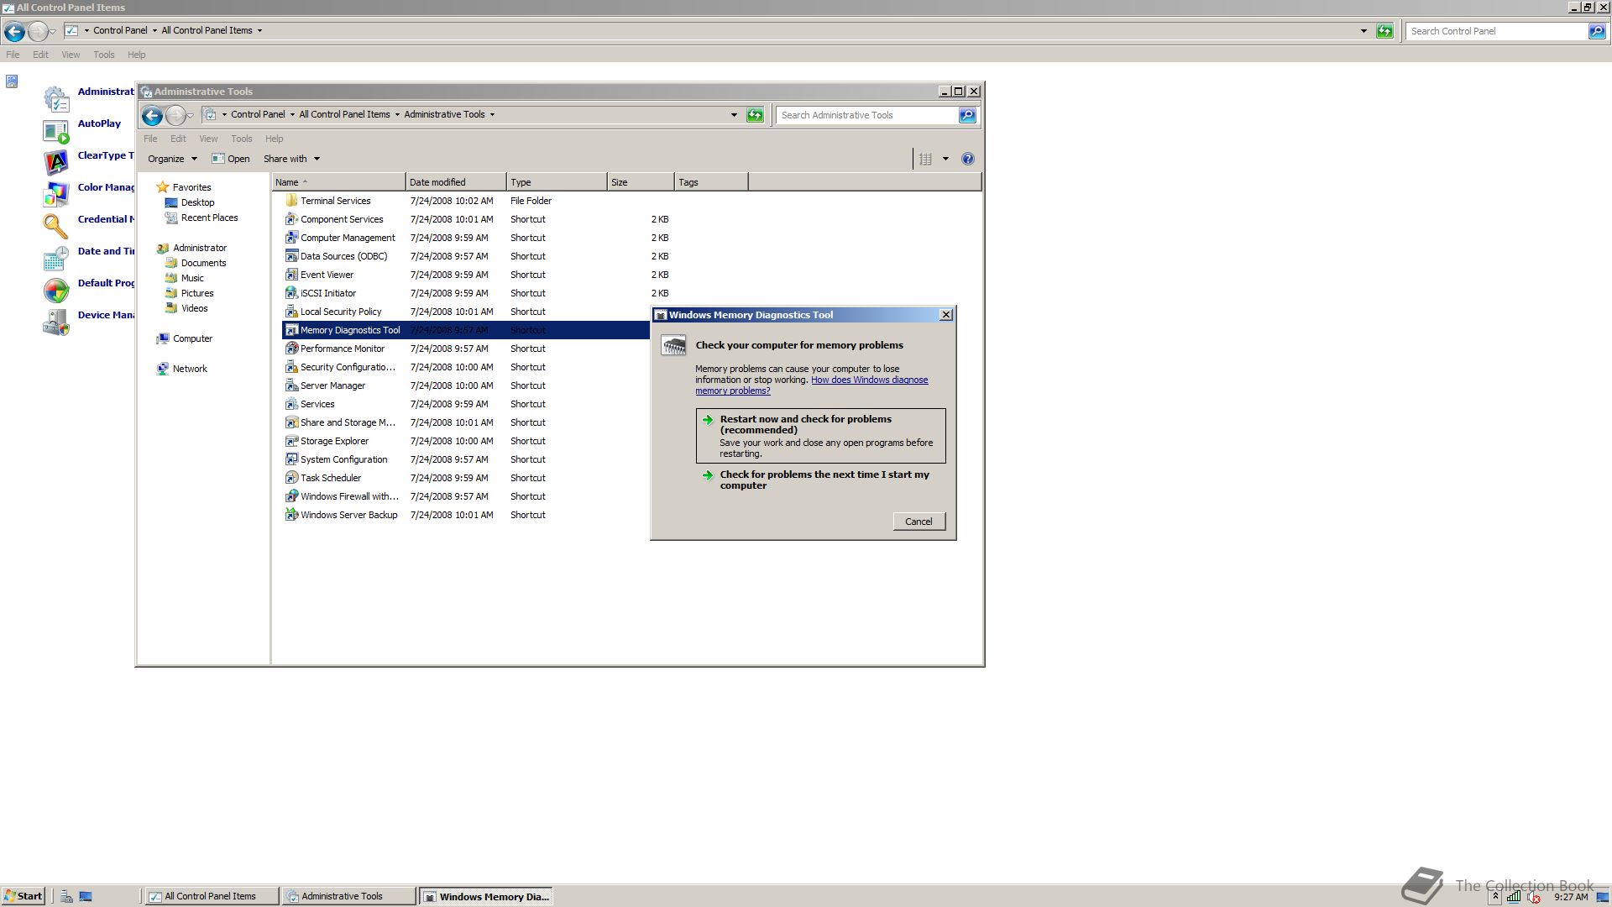
Task: Click the Component Services shortcut icon
Action: 291,219
